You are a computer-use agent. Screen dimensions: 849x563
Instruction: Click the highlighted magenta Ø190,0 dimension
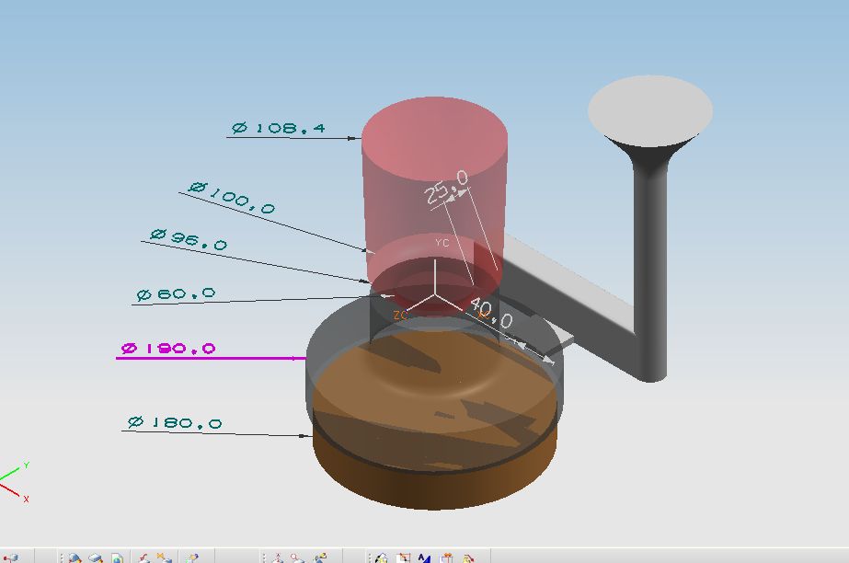(168, 348)
